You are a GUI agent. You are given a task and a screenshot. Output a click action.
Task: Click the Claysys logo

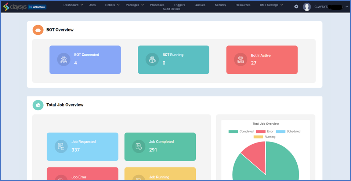[x=15, y=7]
